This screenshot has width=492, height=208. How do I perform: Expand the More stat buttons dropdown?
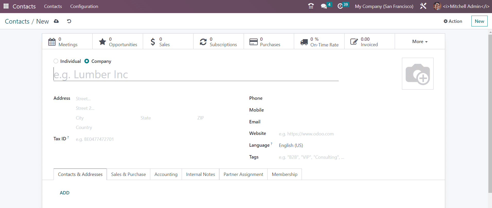[x=420, y=42]
